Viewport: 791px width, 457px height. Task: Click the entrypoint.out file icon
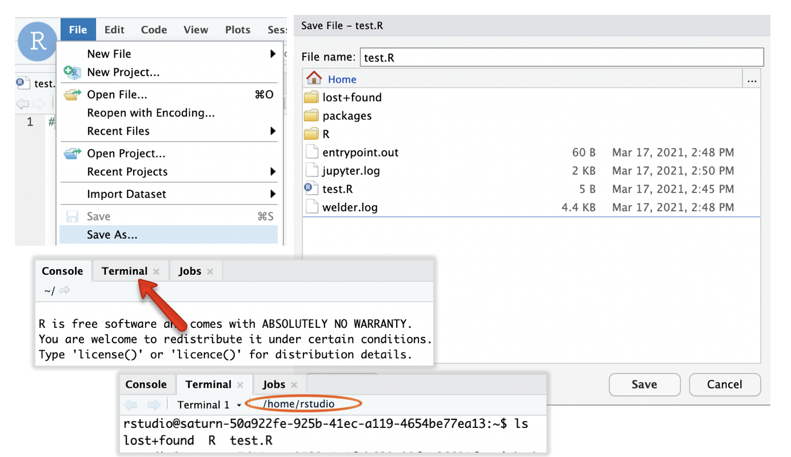[x=311, y=152]
